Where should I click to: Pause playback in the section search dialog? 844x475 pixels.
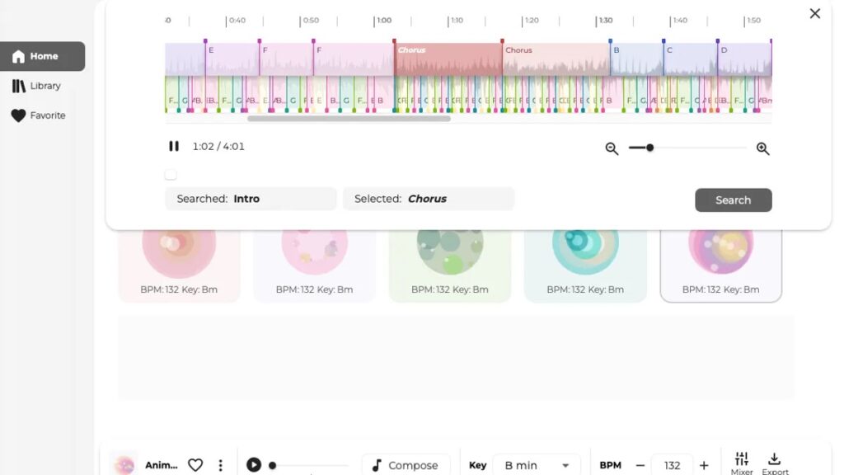(174, 146)
